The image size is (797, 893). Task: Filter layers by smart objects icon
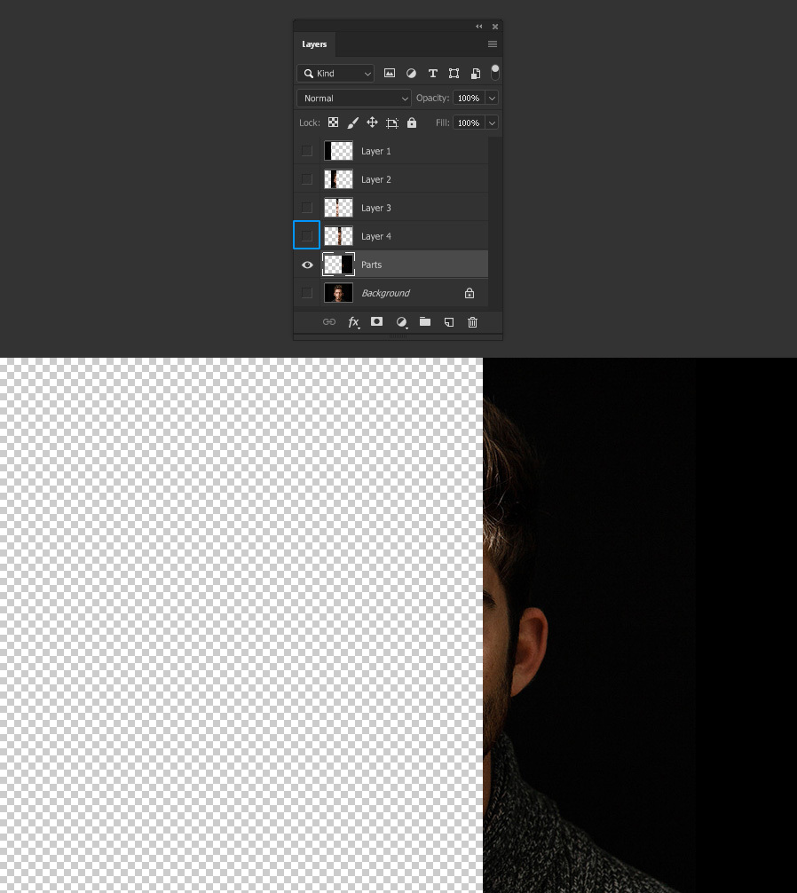pos(476,73)
